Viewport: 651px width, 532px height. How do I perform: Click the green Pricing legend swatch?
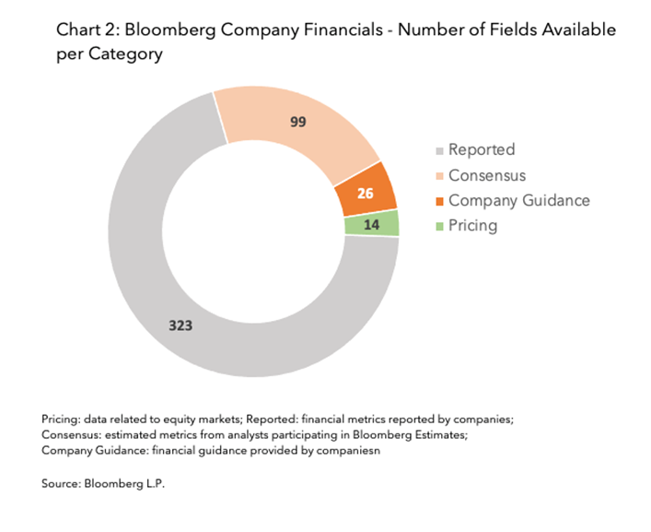click(439, 227)
